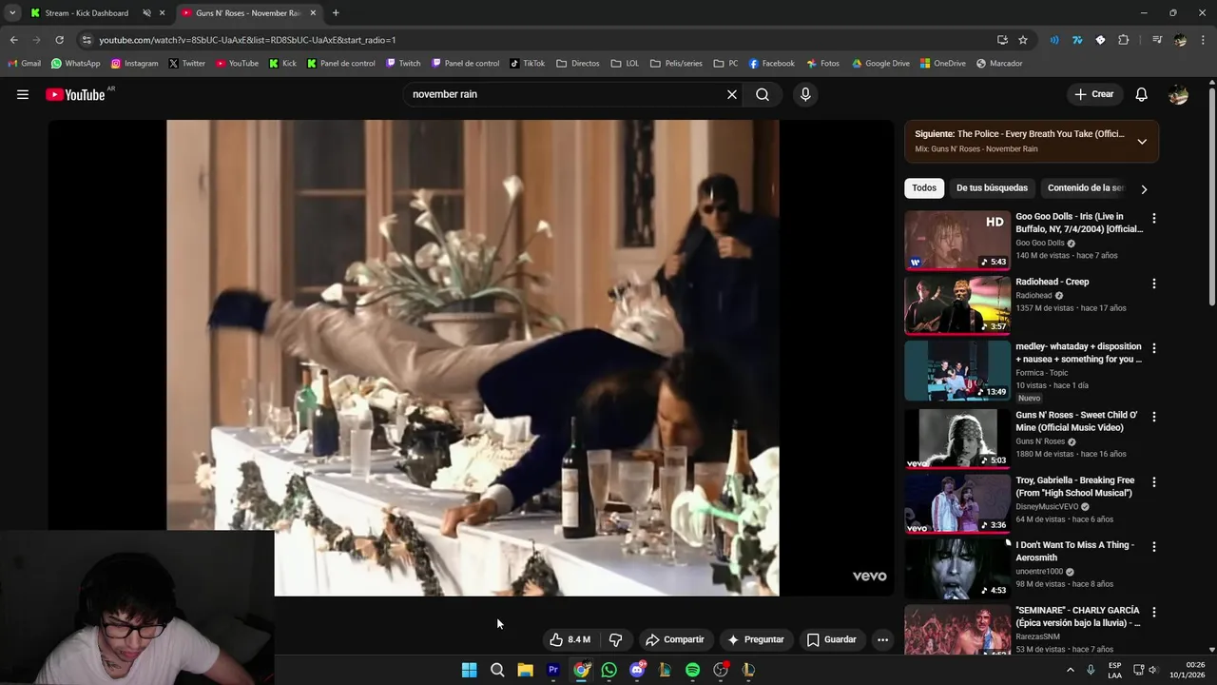Screen dimensions: 1217x685
Task: Unmute the Kick Dashboard tab
Action: coord(146,13)
